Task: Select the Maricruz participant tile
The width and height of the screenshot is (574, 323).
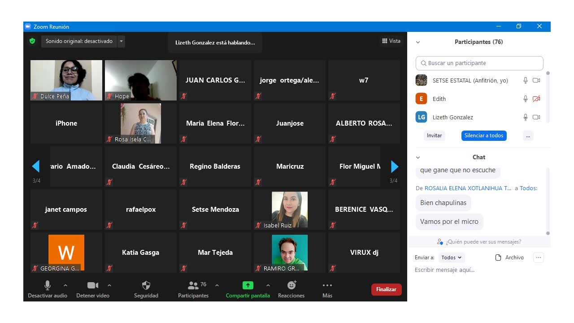Action: [290, 166]
